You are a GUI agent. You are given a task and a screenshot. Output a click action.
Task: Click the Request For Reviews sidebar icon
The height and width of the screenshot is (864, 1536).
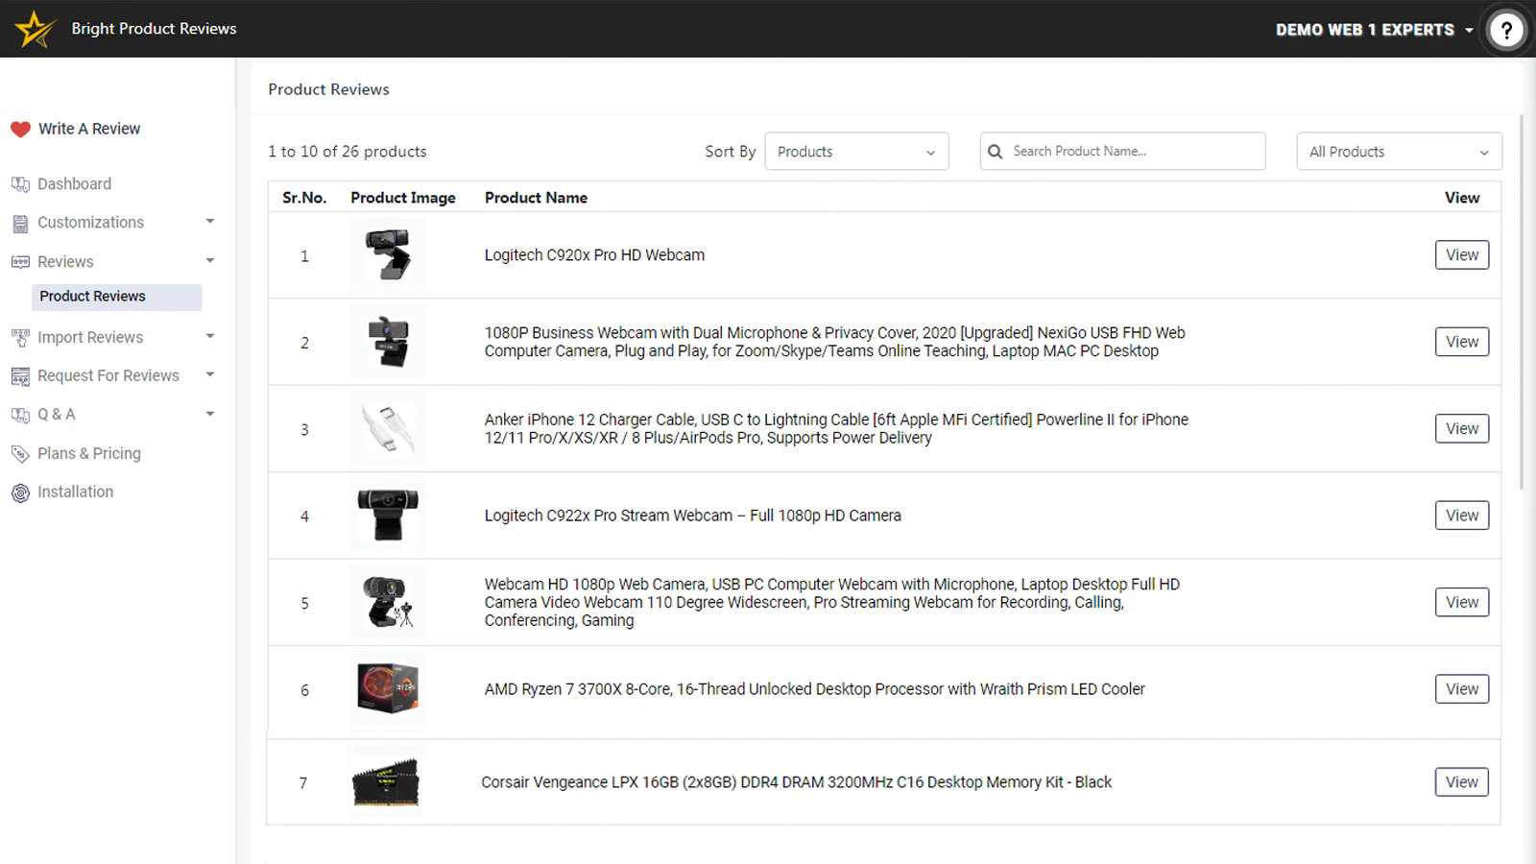(x=20, y=376)
